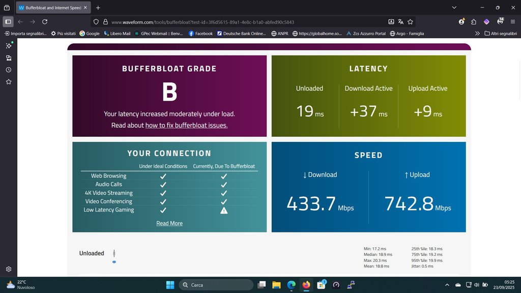Image resolution: width=521 pixels, height=293 pixels.
Task: Toggle the sidebar visibility button
Action: point(8,22)
